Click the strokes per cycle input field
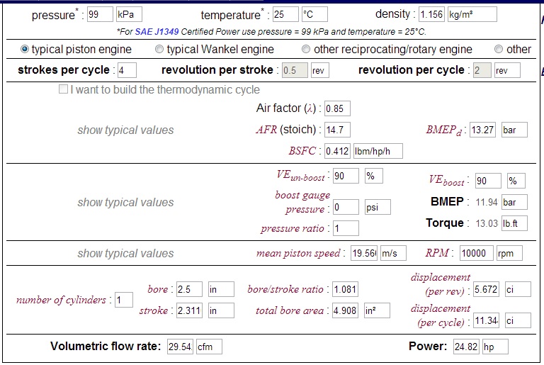Viewport: 544px width, 365px height. (x=127, y=70)
